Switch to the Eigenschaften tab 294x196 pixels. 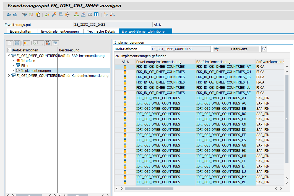(x=20, y=31)
